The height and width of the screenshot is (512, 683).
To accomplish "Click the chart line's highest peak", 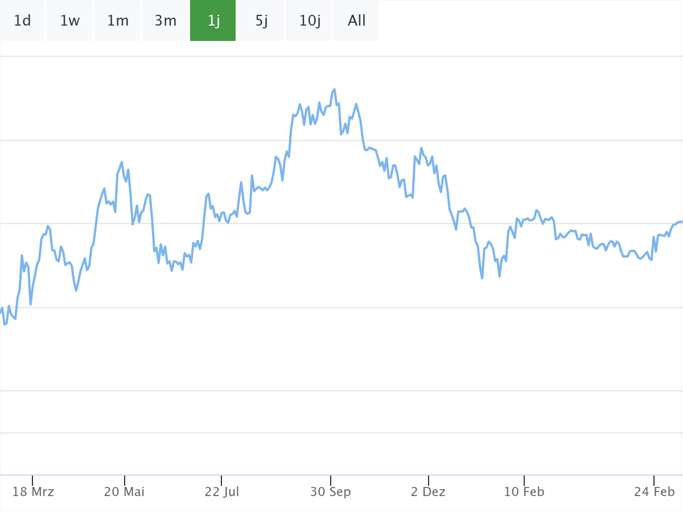I will [335, 89].
